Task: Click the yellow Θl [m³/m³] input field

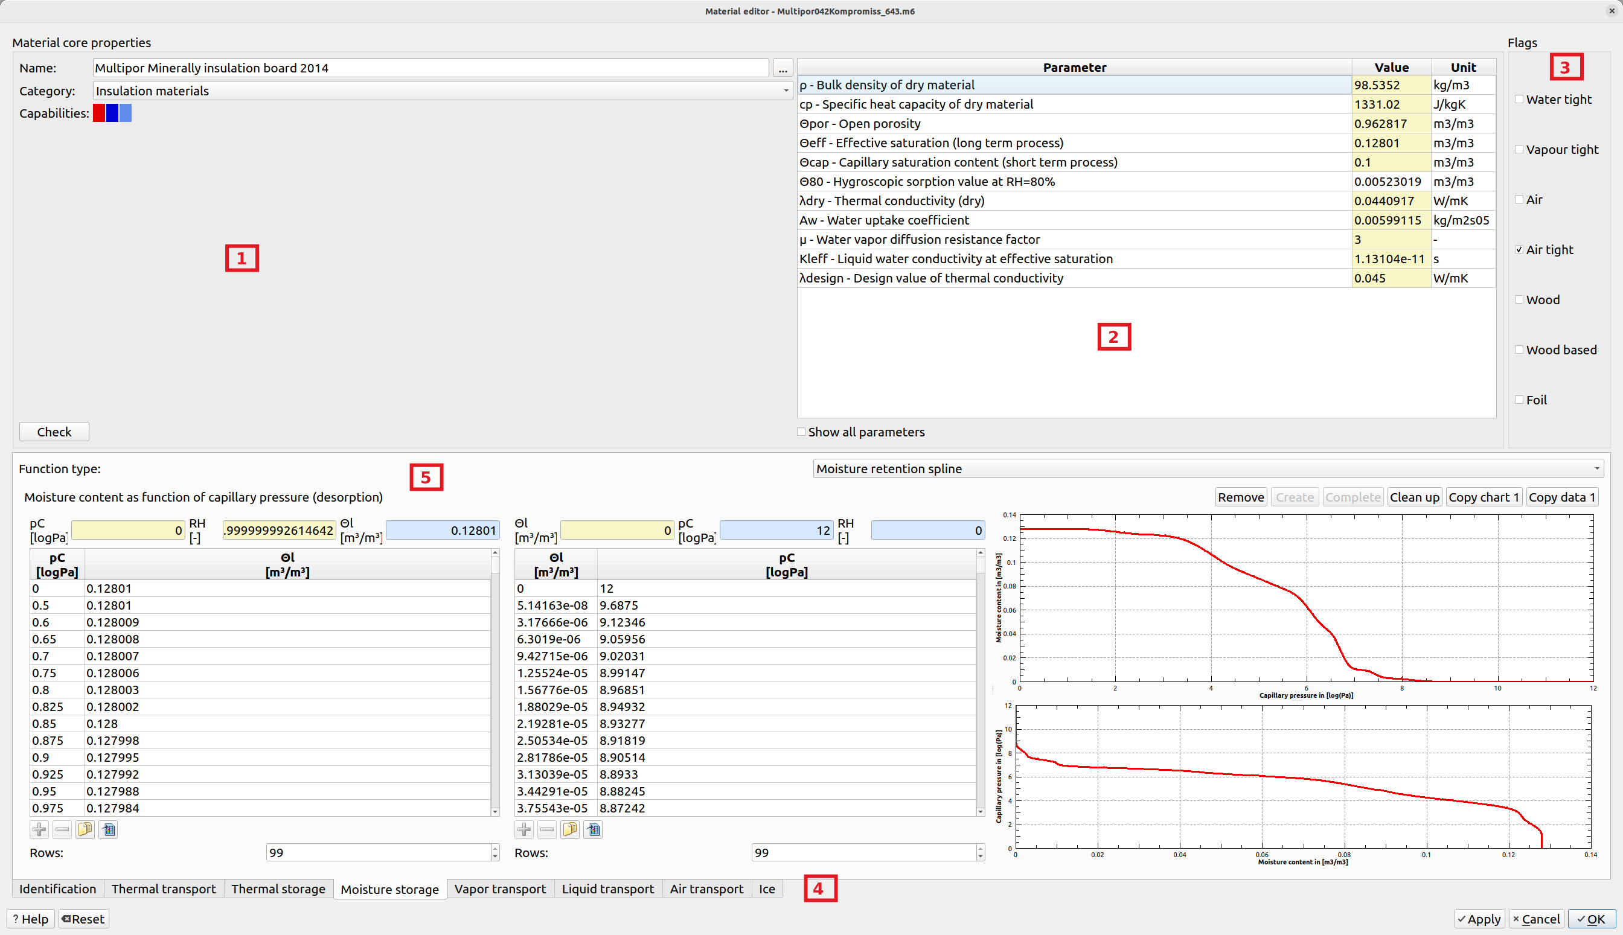Action: [617, 531]
